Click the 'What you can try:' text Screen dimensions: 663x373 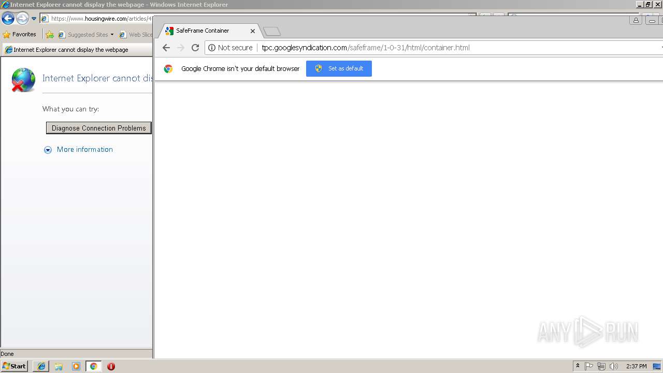(70, 109)
